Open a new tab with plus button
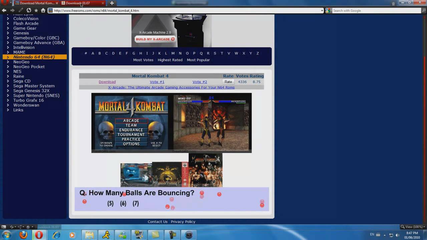Image resolution: width=427 pixels, height=240 pixels. click(x=112, y=3)
